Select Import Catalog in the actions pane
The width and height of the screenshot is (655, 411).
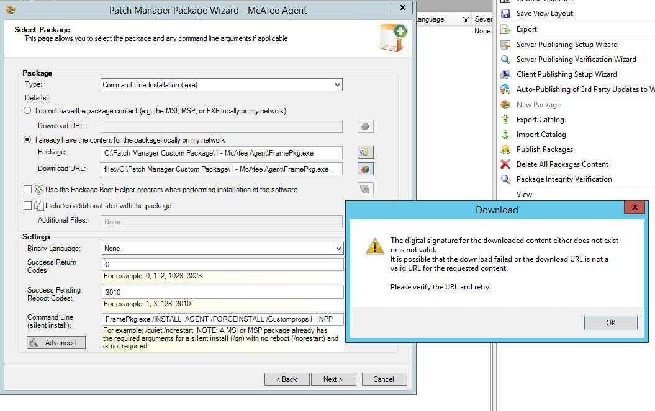click(x=541, y=135)
